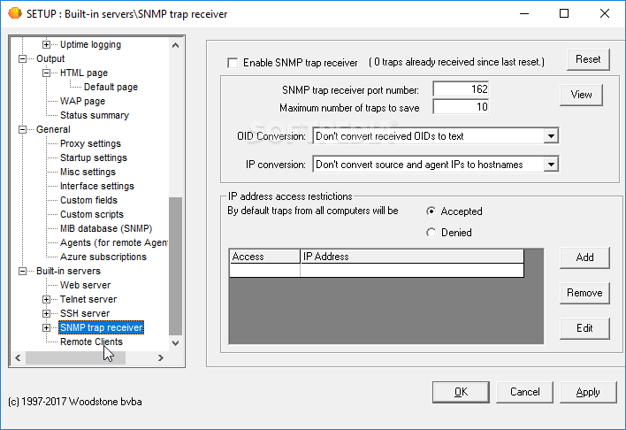This screenshot has width=626, height=430.
Task: Collapse the Built-in servers tree node
Action: click(x=23, y=271)
